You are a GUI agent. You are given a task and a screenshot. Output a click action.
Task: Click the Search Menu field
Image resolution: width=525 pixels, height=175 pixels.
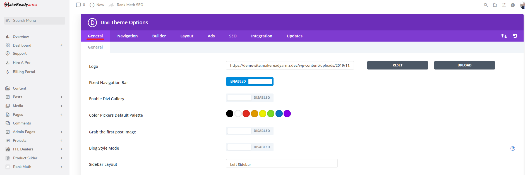[x=35, y=21]
